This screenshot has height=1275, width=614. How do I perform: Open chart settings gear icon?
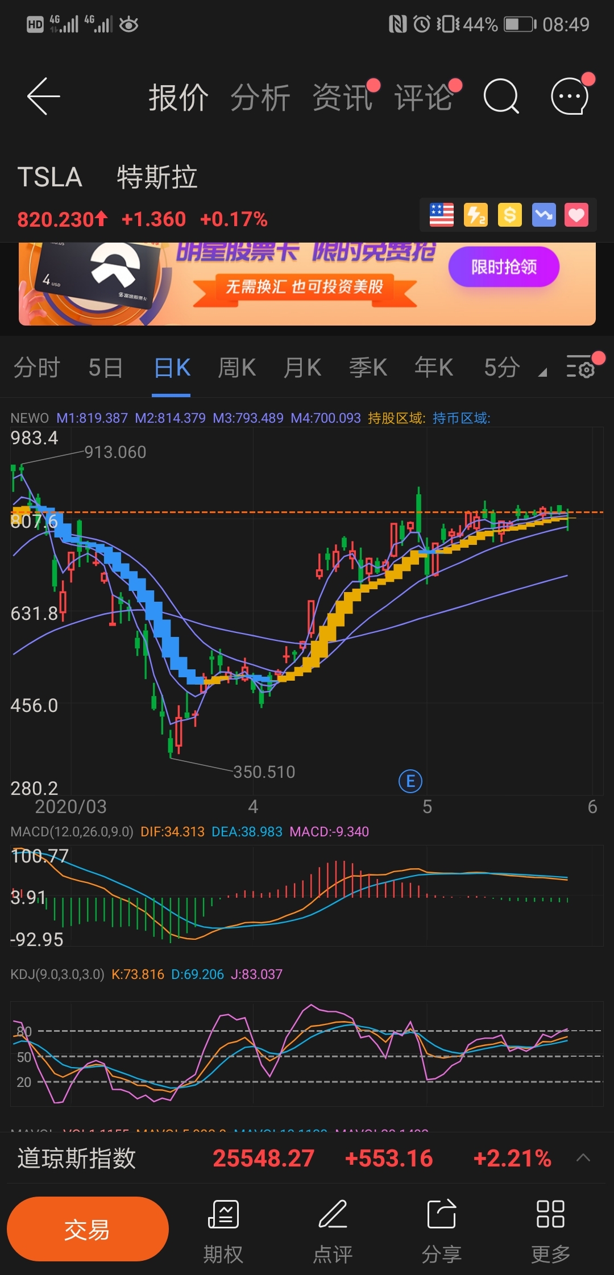pos(580,367)
